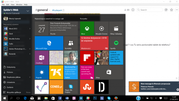
Task: Open the Edit menu in Slack
Action: click(8, 5)
